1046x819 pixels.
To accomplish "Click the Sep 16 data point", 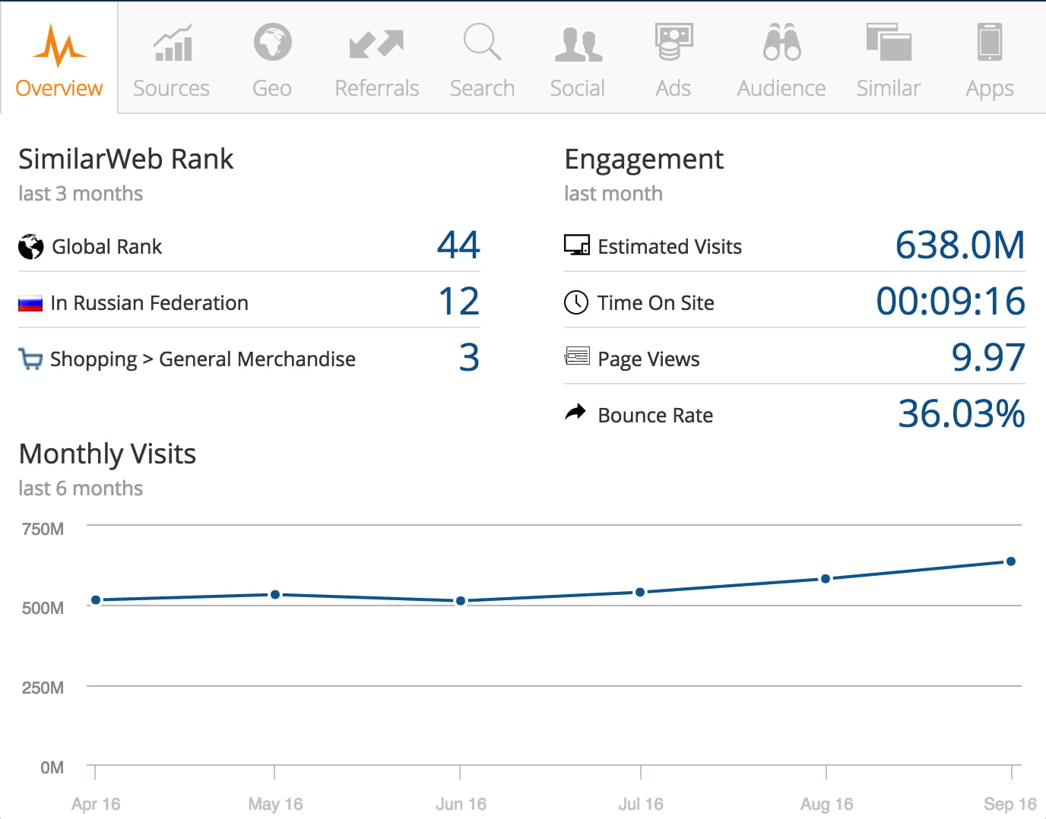I will (x=1010, y=561).
